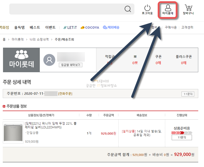Image resolution: width=204 pixels, height=167 pixels.
Task: Click the 주문 상세 내역 heading
Action: tap(17, 82)
